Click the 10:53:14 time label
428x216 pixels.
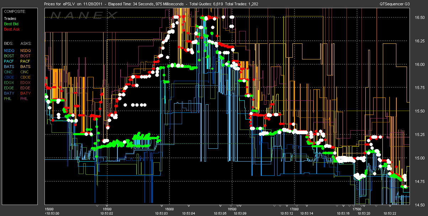point(307,213)
